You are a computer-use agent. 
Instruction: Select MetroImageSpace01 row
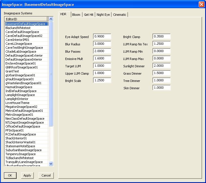coord(26,115)
